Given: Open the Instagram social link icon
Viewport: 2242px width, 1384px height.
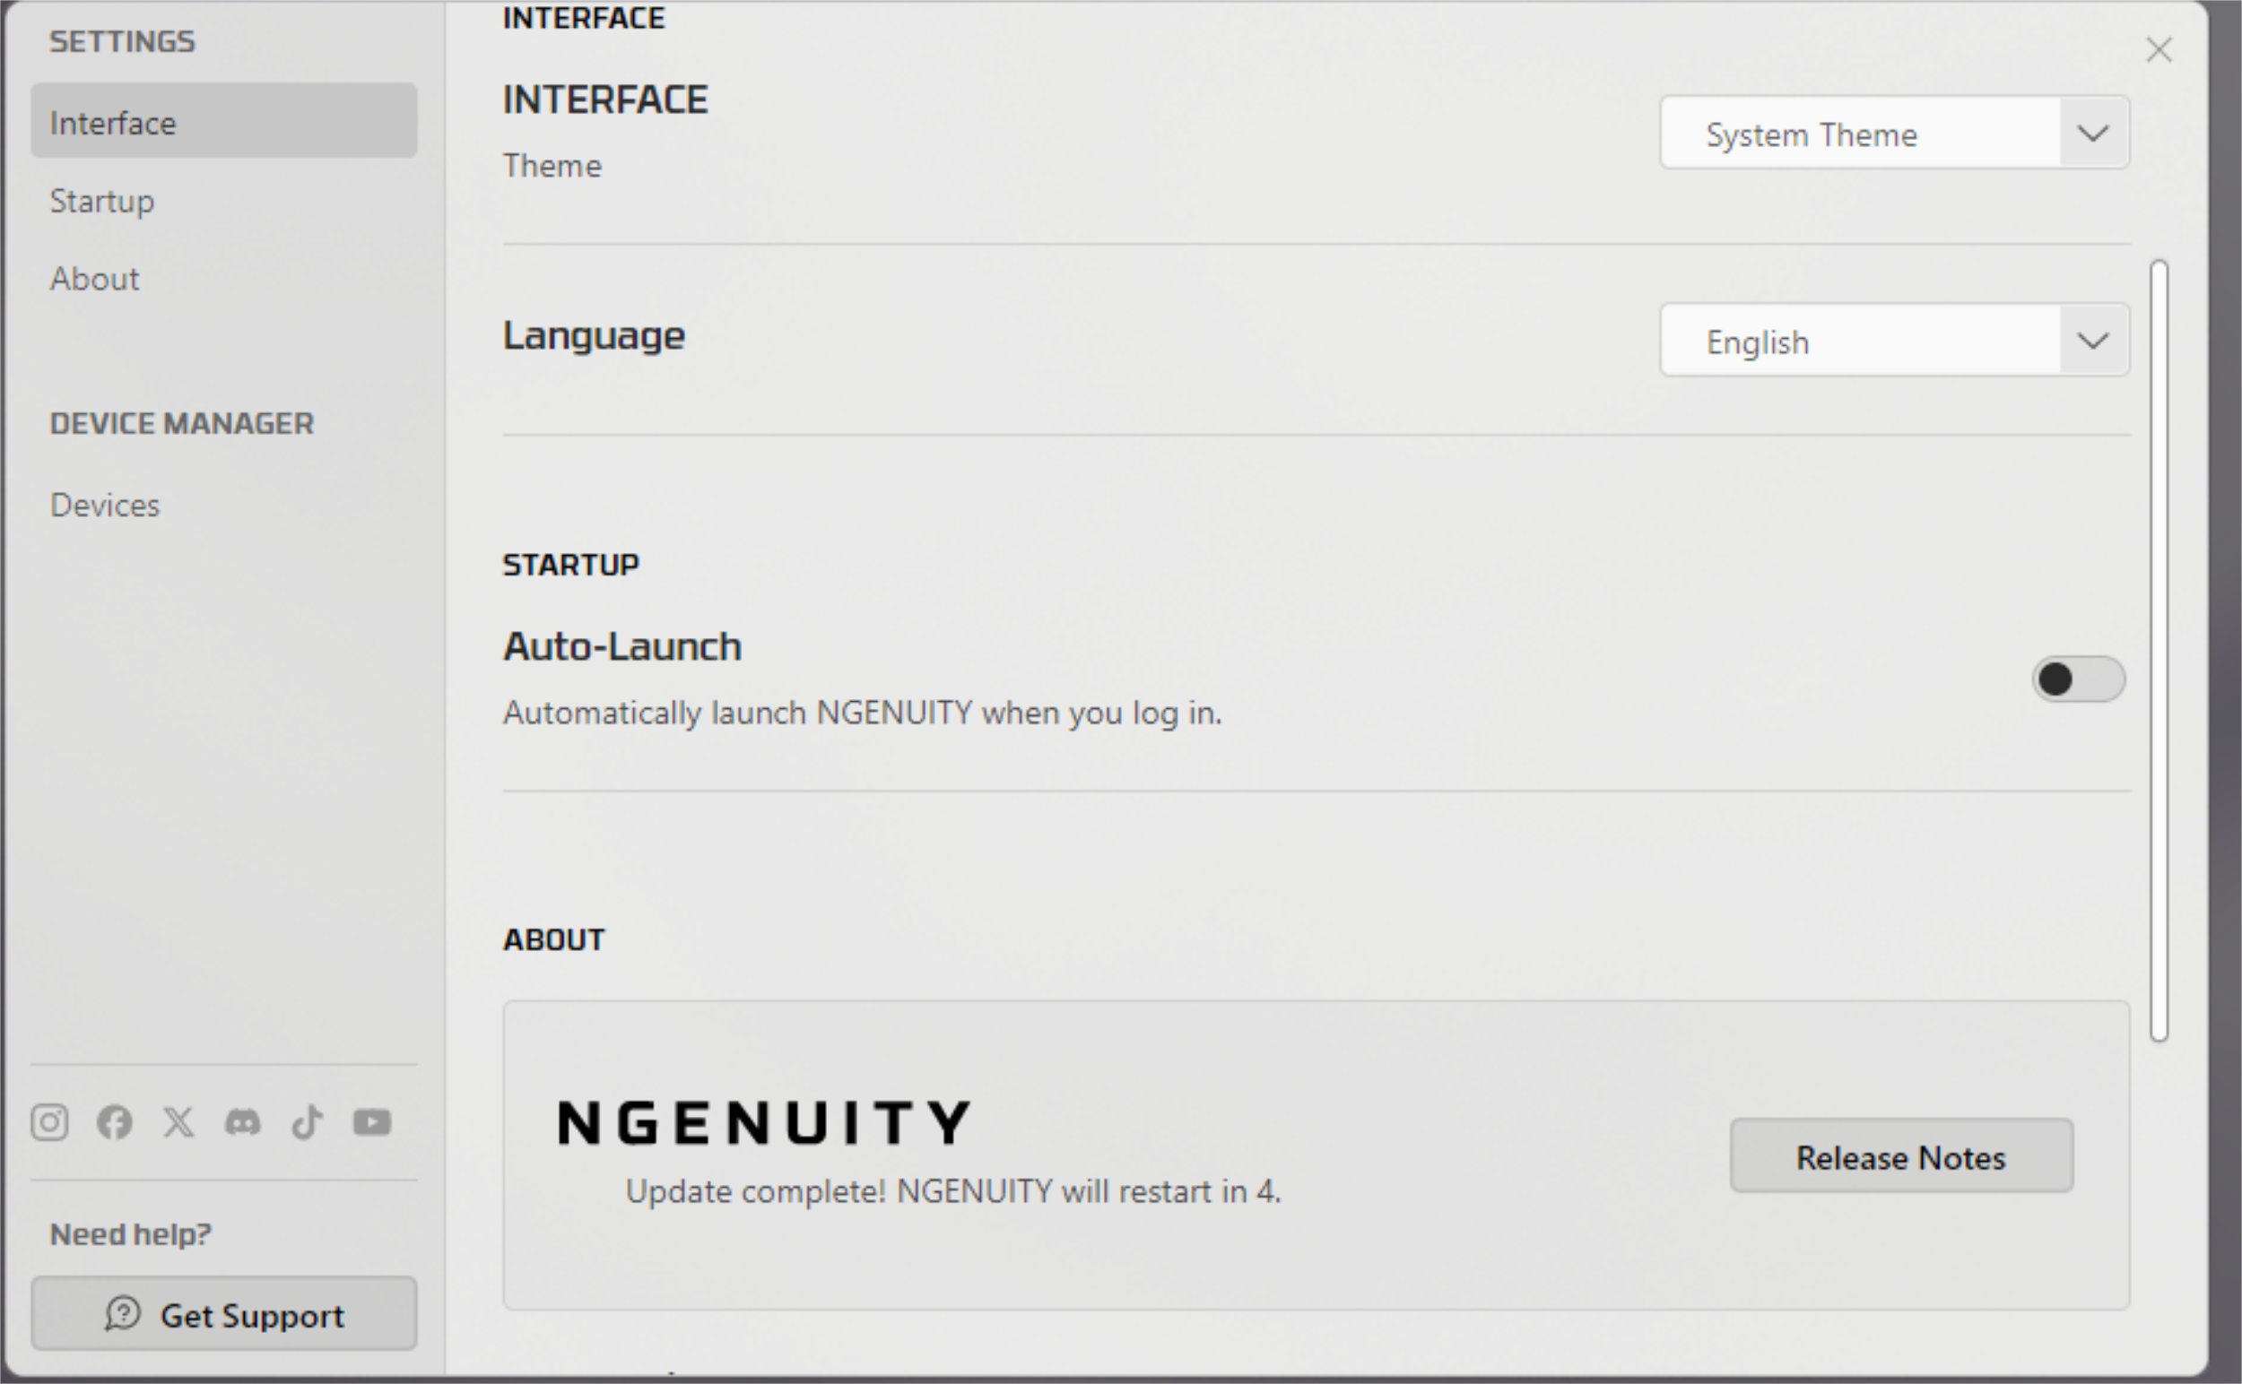Looking at the screenshot, I should (x=49, y=1121).
